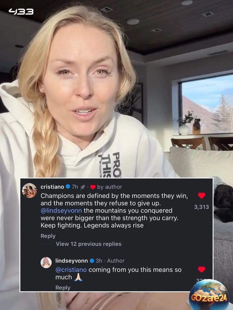Click the Author label on lindseyvonn's reply
The image size is (233, 310).
[116, 261]
